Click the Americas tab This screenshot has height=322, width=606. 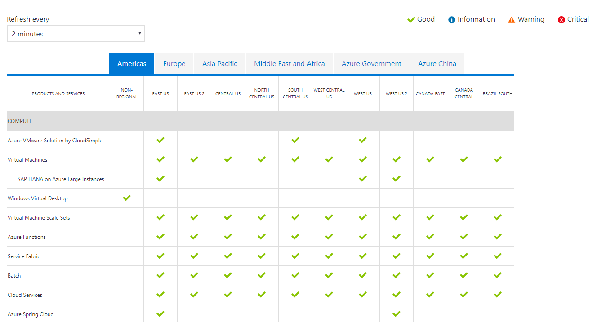pos(132,64)
